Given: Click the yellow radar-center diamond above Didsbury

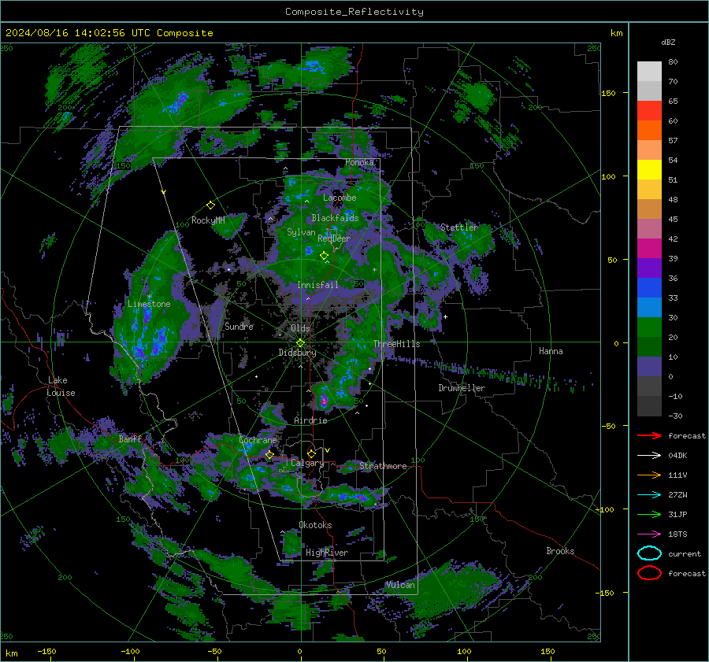Looking at the screenshot, I should pyautogui.click(x=301, y=343).
